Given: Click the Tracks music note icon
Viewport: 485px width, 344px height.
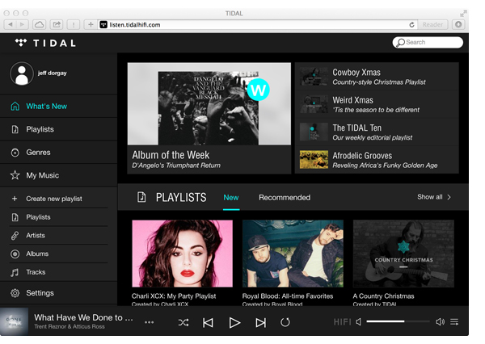Looking at the screenshot, I should pyautogui.click(x=15, y=272).
